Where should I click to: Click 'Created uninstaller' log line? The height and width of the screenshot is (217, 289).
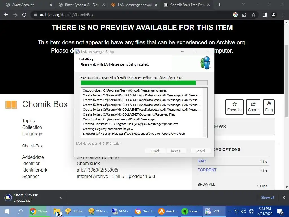(130, 124)
